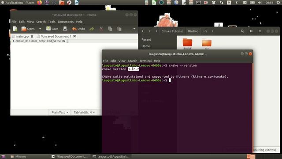Click the highlighted version number 3.10.2
The width and height of the screenshot is (282, 159).
coord(134,69)
